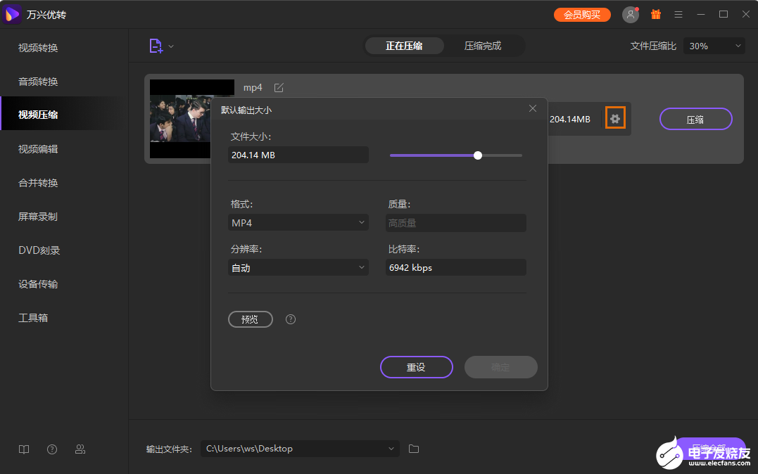Click the 万兴优转 app logo

coord(11,15)
